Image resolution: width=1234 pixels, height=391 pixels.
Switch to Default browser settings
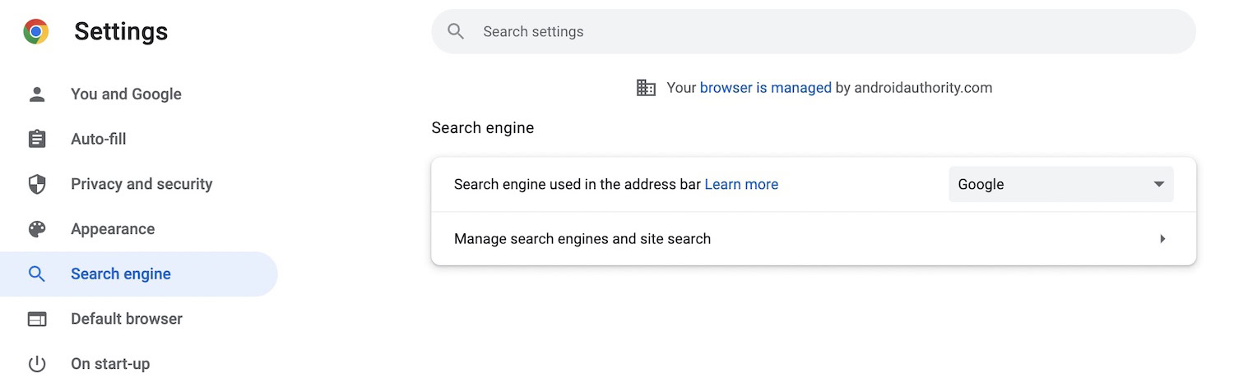point(127,319)
